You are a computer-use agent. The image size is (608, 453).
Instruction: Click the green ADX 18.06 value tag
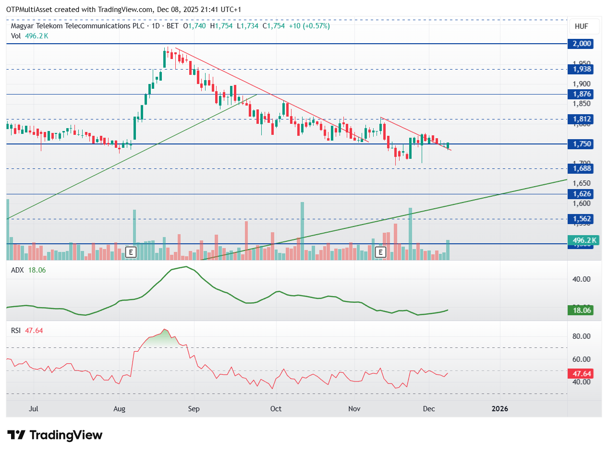click(x=580, y=311)
